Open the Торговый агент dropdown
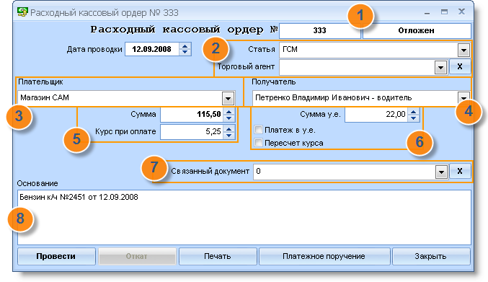488x282 pixels. [x=440, y=68]
